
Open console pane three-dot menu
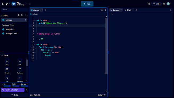point(171,10)
